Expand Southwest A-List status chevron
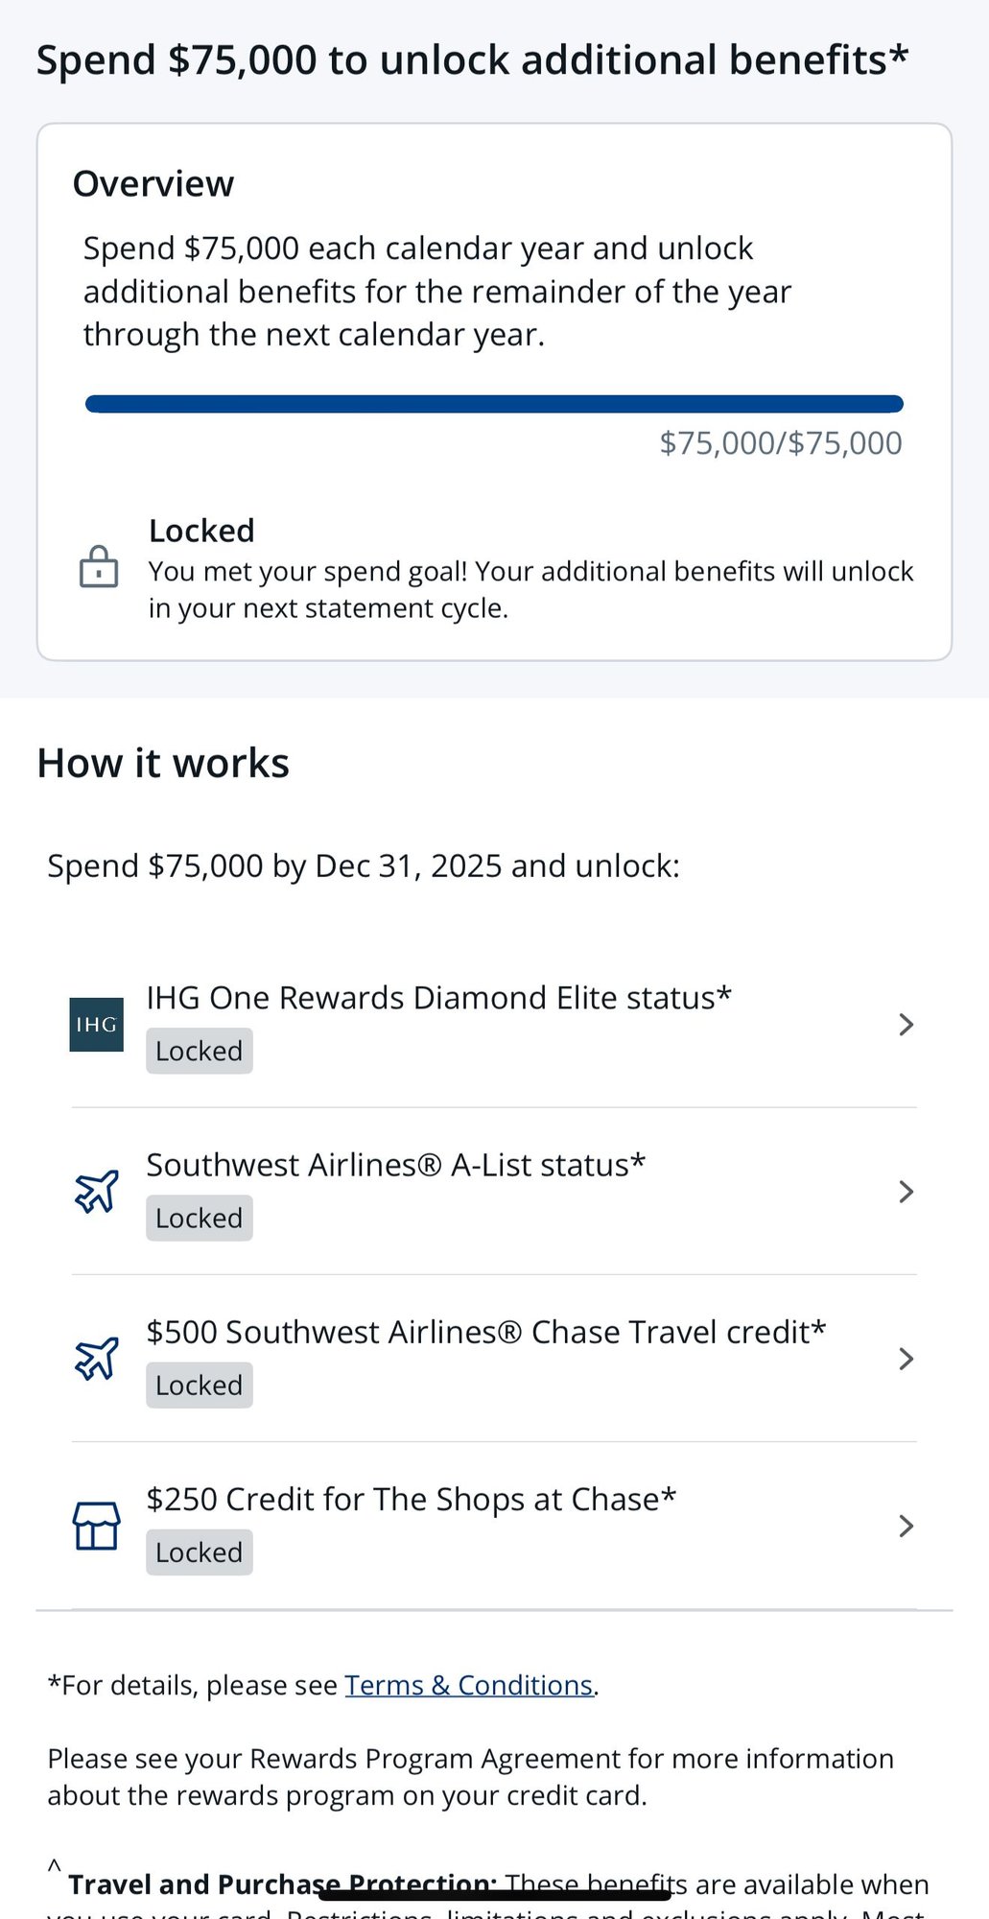 906,1192
